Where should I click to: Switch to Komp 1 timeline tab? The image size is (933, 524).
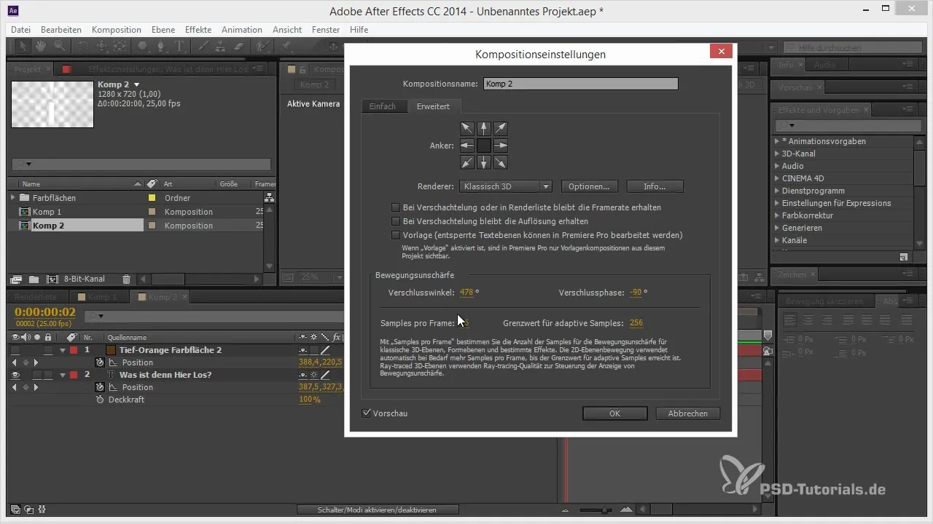point(101,297)
